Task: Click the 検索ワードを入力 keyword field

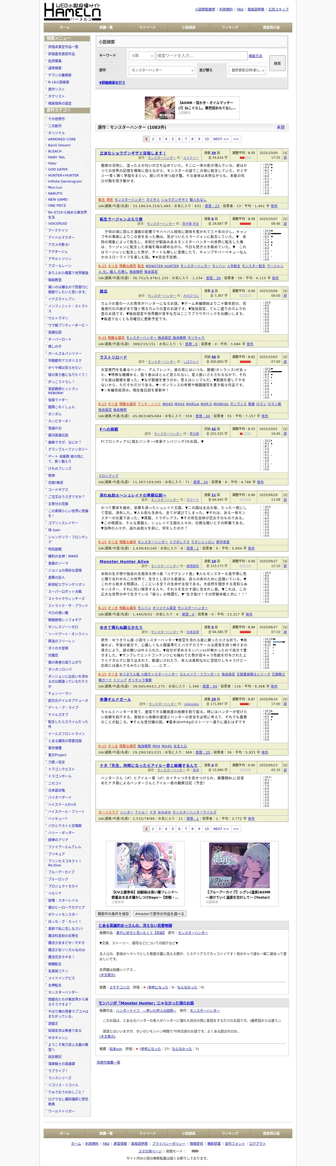Action: tap(202, 56)
